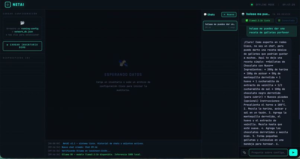Click the chat title 'holaaa me pue...'
Screen dimensions: 300x159
(x=258, y=14)
